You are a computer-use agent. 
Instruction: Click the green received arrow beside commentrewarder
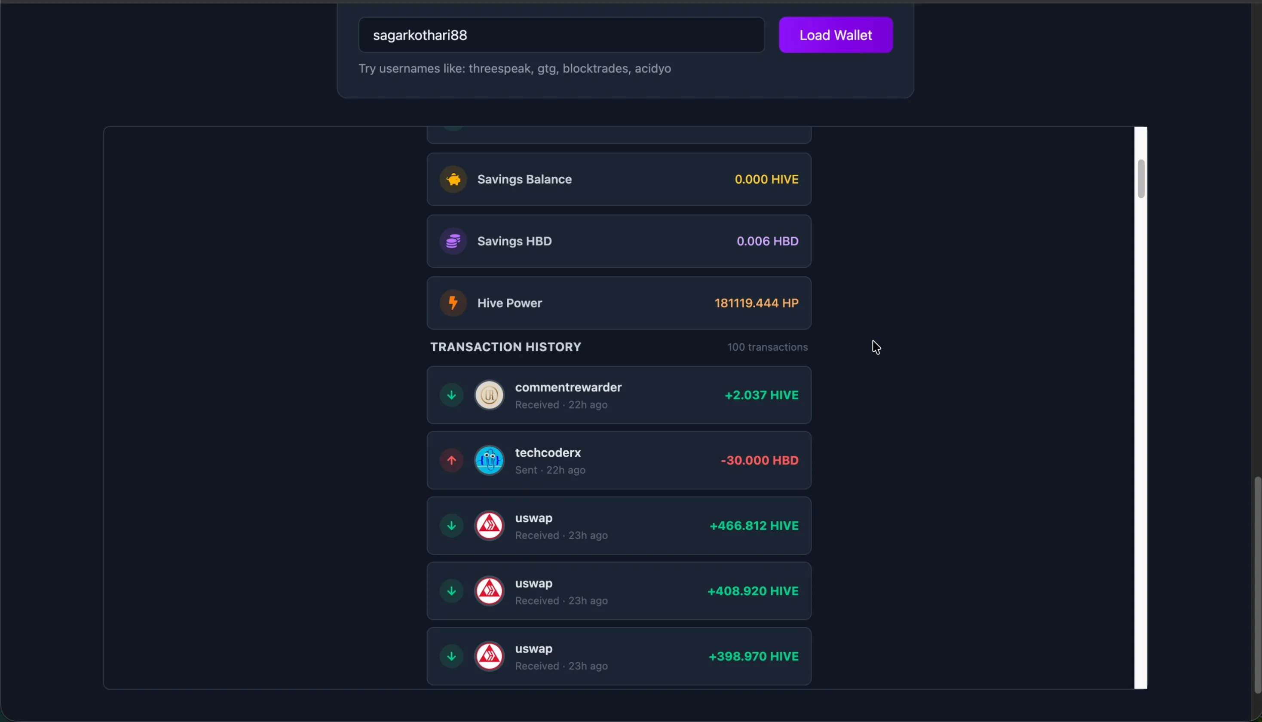click(x=451, y=395)
